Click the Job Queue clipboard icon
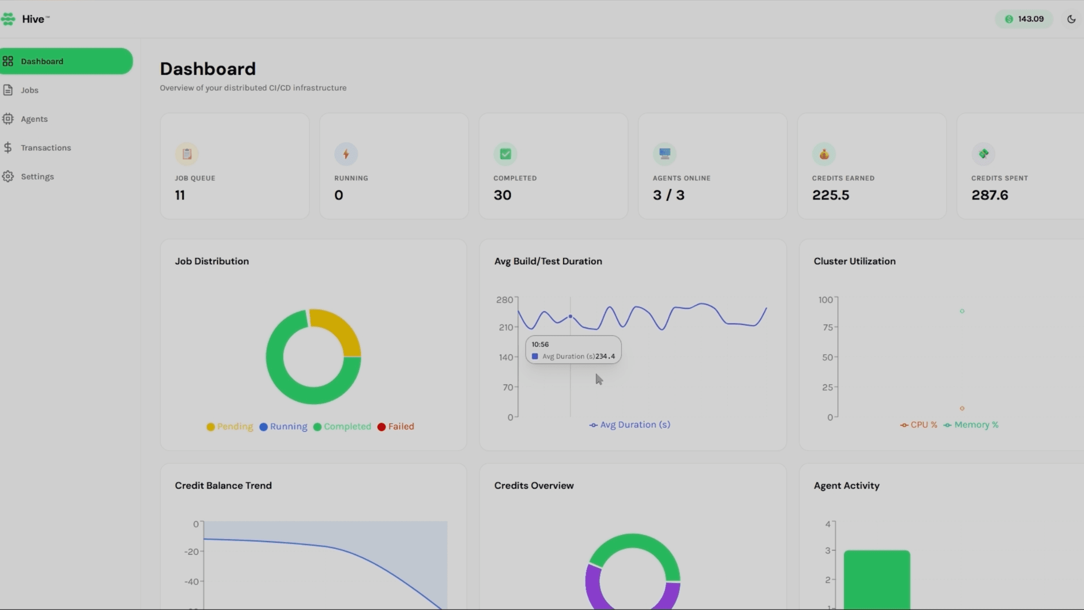Viewport: 1084px width, 610px height. [187, 154]
